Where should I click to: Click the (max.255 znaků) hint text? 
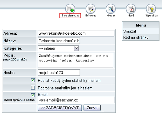tap(15, 60)
